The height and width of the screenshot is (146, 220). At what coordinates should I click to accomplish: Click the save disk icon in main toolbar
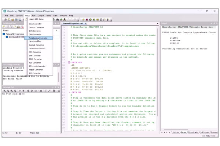click(x=16, y=20)
